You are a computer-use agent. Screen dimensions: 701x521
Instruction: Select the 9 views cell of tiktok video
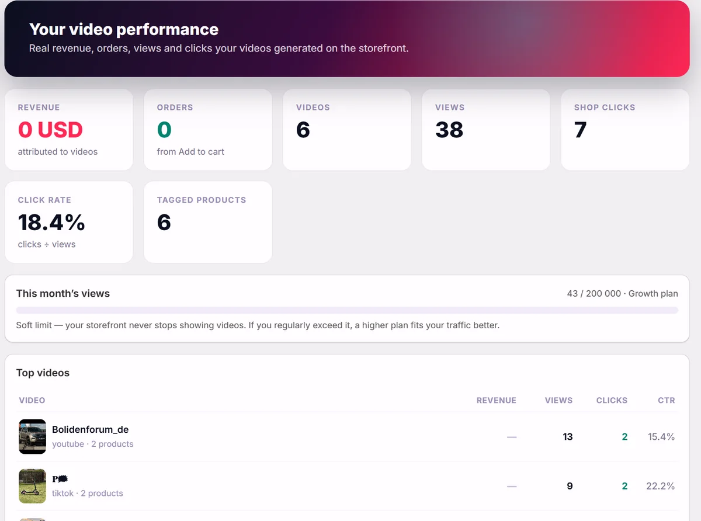pyautogui.click(x=570, y=486)
